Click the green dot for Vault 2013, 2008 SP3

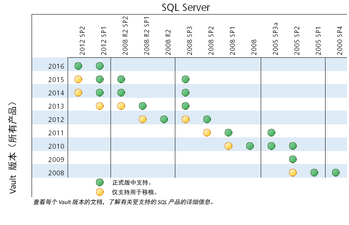185,106
